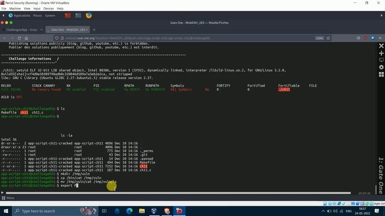This screenshot has width=385, height=216.
Task: Switch to the Challenges/App - Script tab
Action: coord(22,29)
